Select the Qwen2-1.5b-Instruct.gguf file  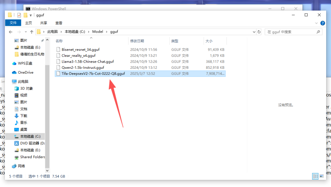(x=83, y=68)
